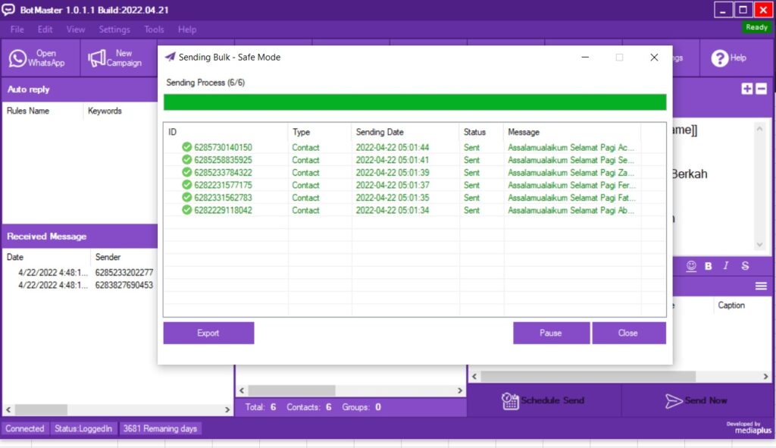Click the Schedule Send button
The image size is (776, 448).
click(544, 400)
